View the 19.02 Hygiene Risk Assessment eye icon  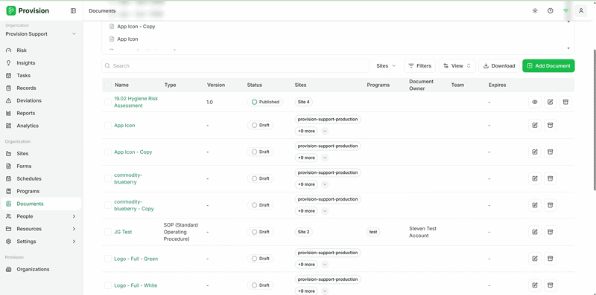pos(535,102)
